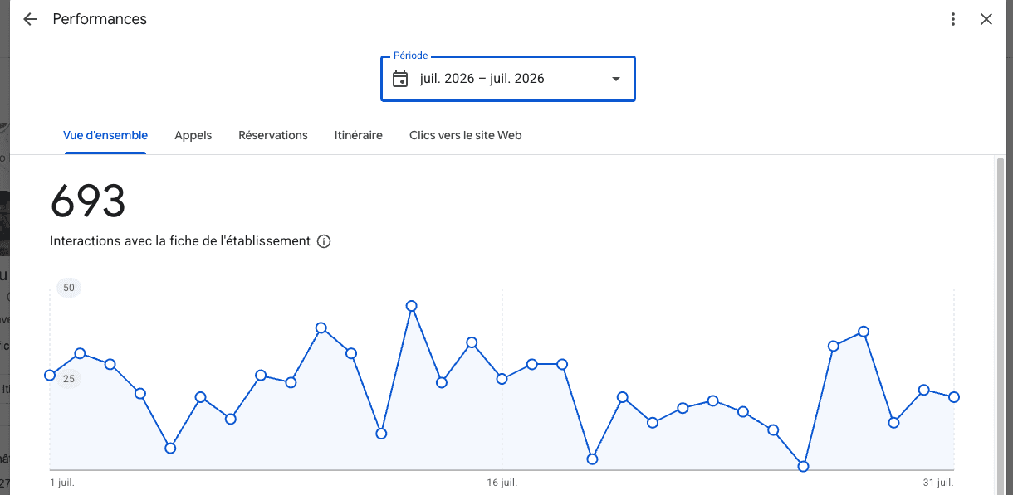The width and height of the screenshot is (1013, 495).
Task: Click the calendar icon in Période field
Action: pos(400,79)
